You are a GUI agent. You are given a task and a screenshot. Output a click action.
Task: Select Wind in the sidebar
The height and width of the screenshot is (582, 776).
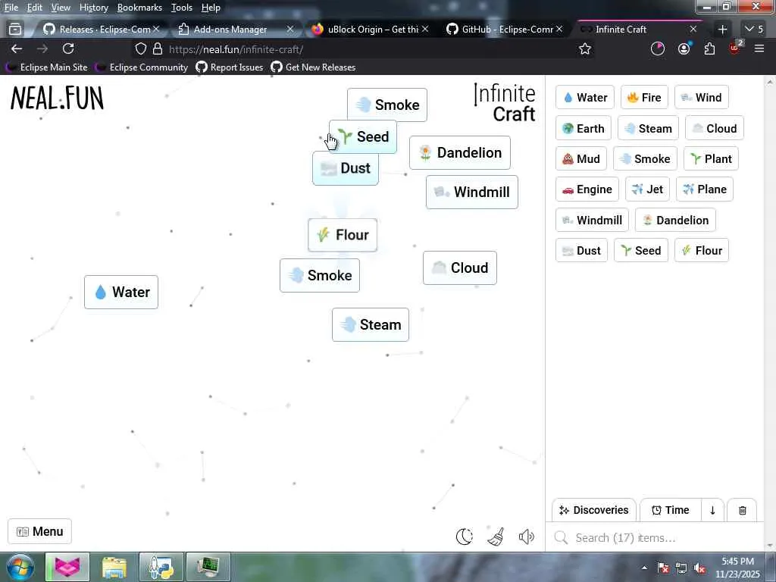coord(701,98)
